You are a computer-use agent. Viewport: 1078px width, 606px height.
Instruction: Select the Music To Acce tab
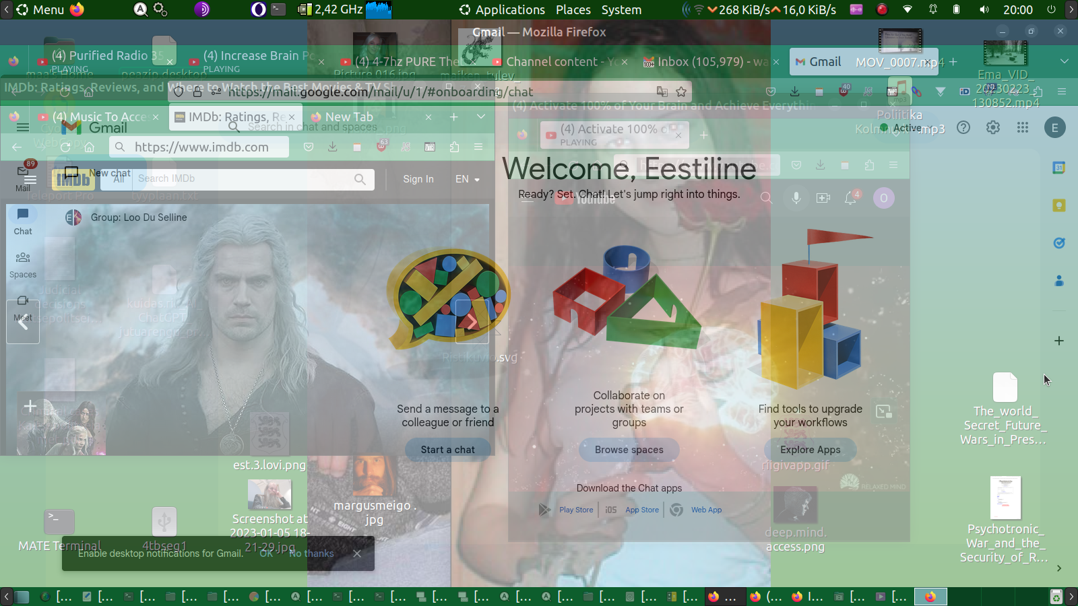[98, 116]
